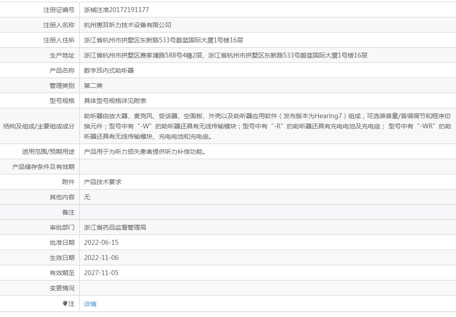Click the 备注 label
456x317 pixels.
pyautogui.click(x=68, y=212)
